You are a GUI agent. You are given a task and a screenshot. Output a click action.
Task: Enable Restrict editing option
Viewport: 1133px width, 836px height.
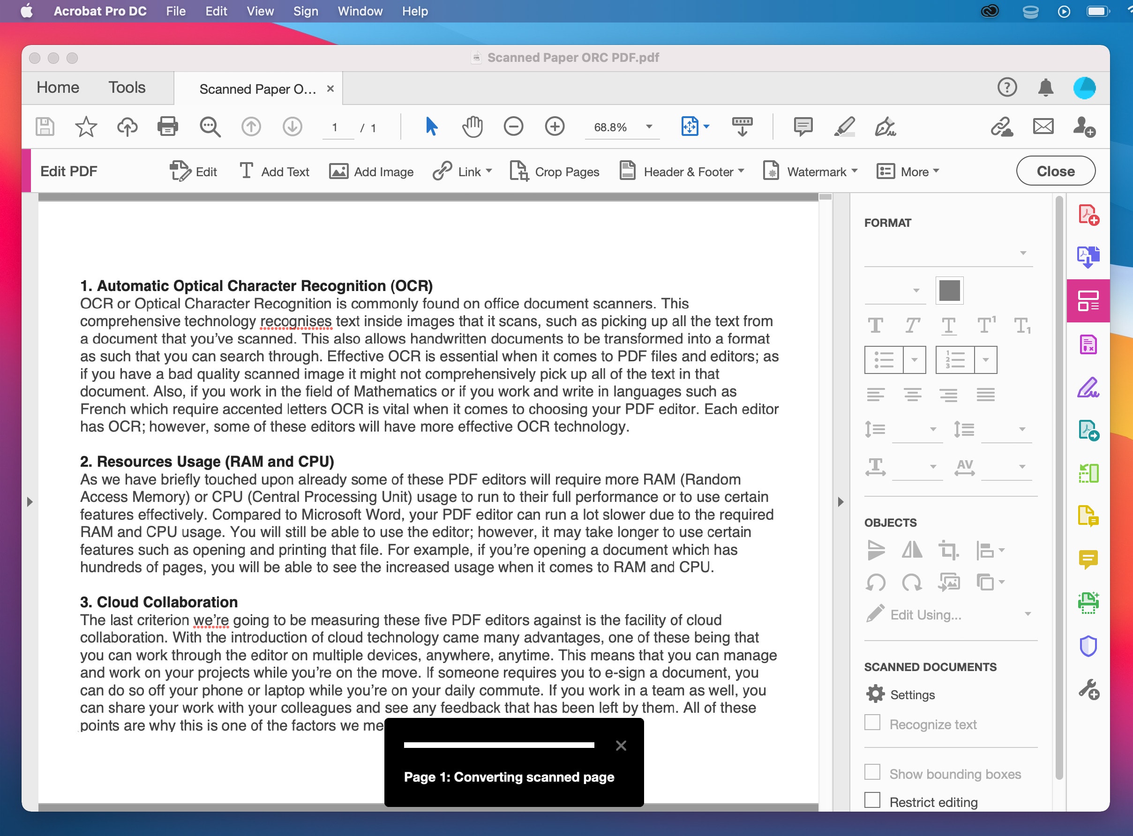(872, 800)
